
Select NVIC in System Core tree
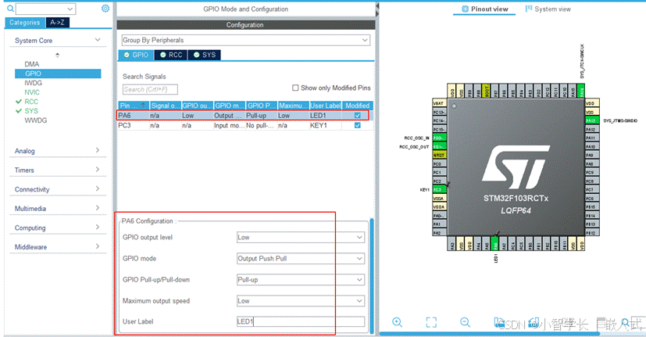point(32,92)
